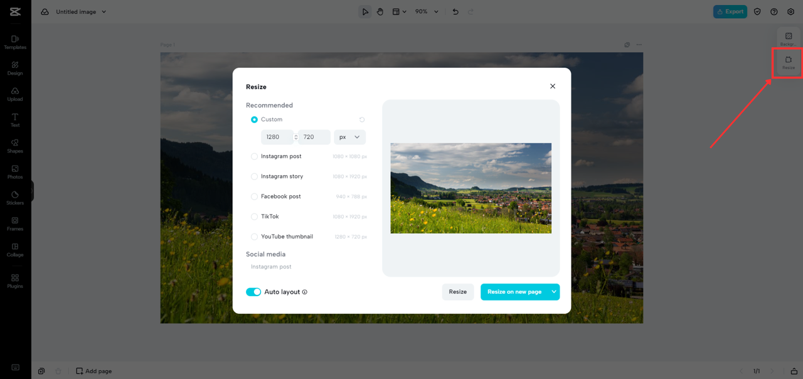Image resolution: width=803 pixels, height=379 pixels.
Task: Click the height field showing 720
Action: (314, 137)
